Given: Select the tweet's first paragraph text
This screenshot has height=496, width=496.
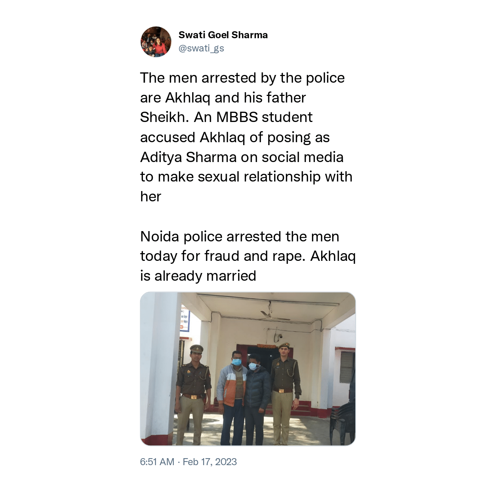Looking at the screenshot, I should (x=246, y=137).
